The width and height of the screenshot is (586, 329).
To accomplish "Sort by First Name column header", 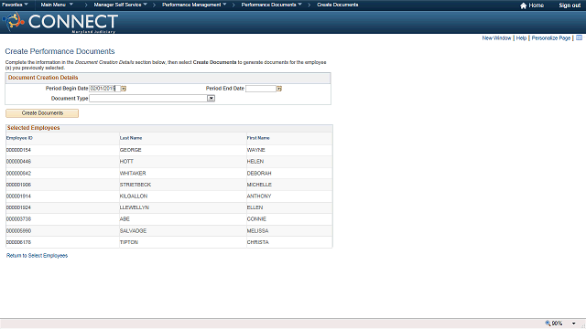I will pyautogui.click(x=258, y=138).
